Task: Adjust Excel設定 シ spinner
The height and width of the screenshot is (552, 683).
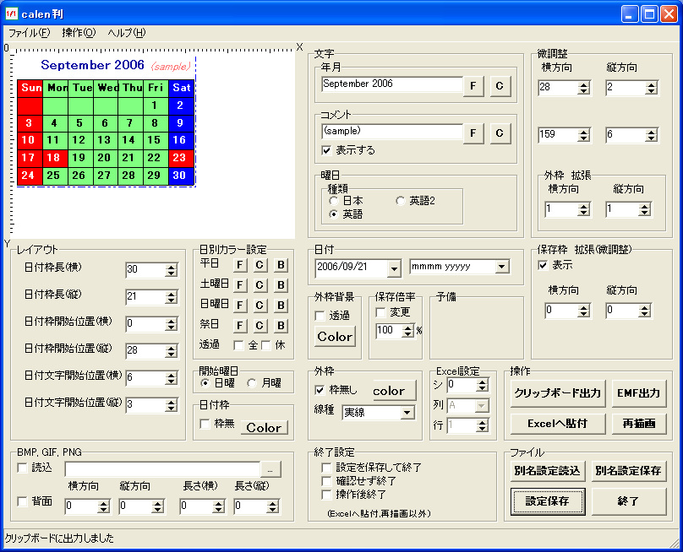Action: point(482,385)
